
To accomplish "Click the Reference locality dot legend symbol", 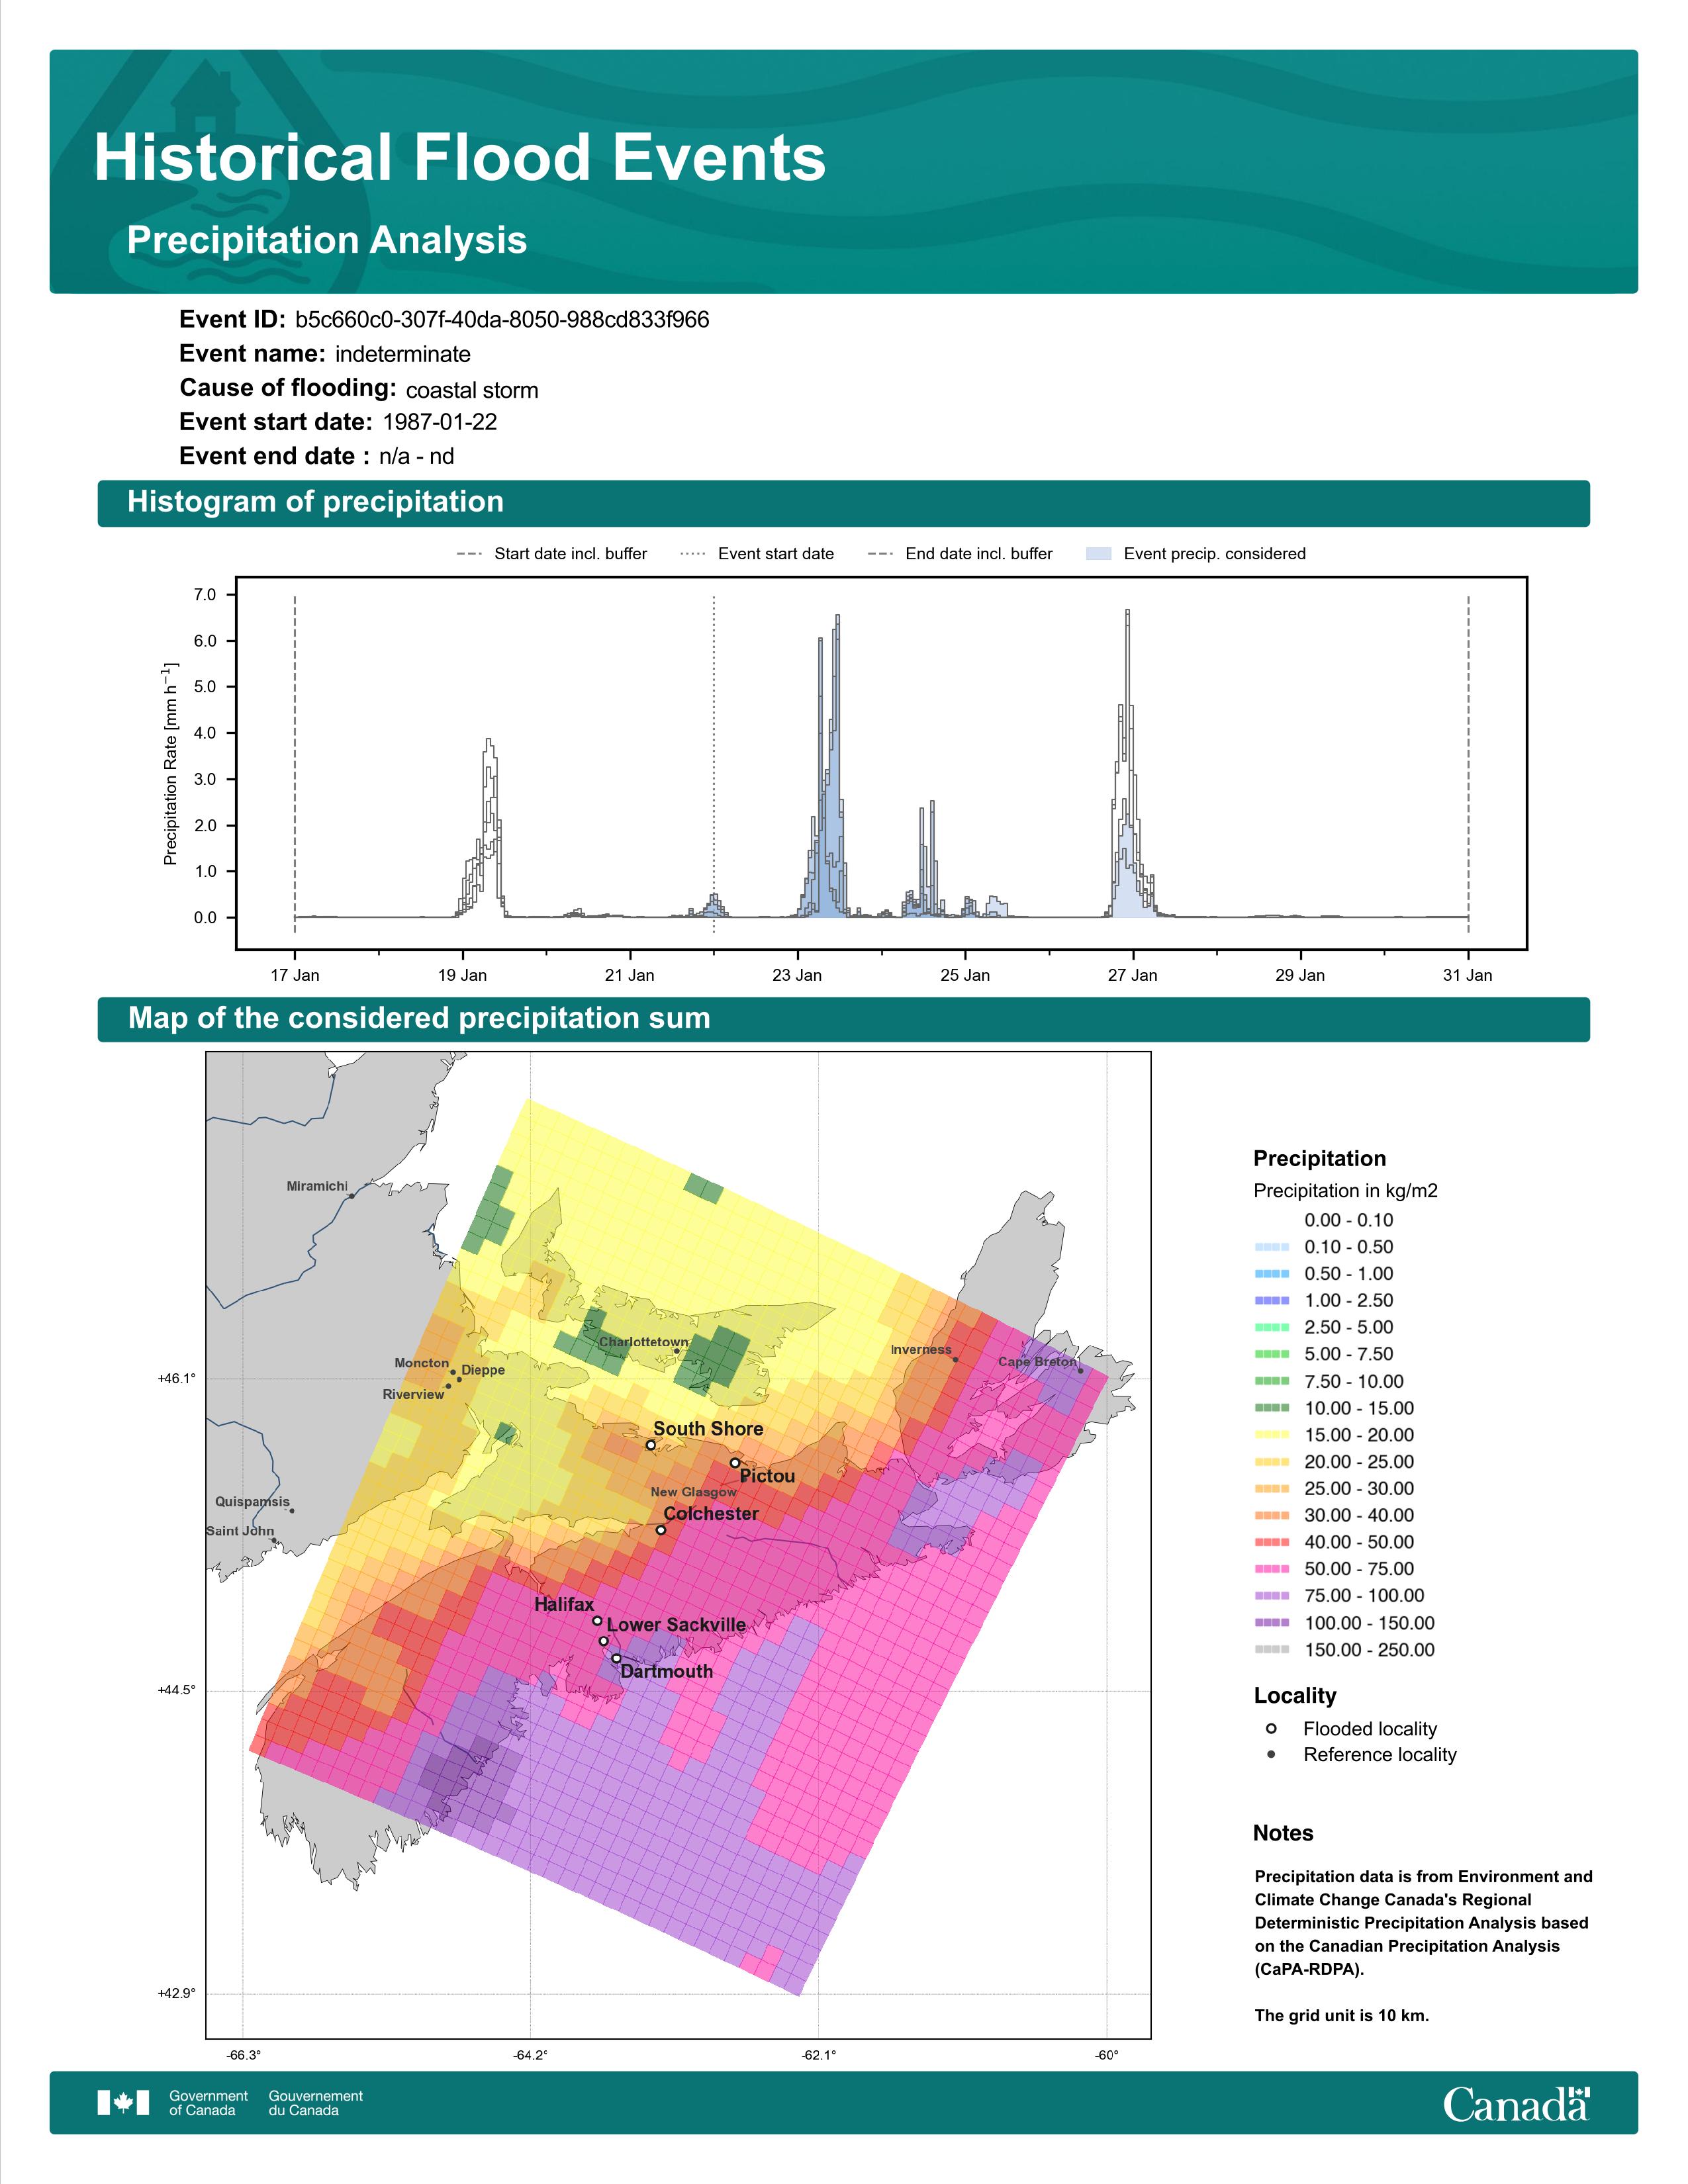I will click(x=1271, y=1754).
